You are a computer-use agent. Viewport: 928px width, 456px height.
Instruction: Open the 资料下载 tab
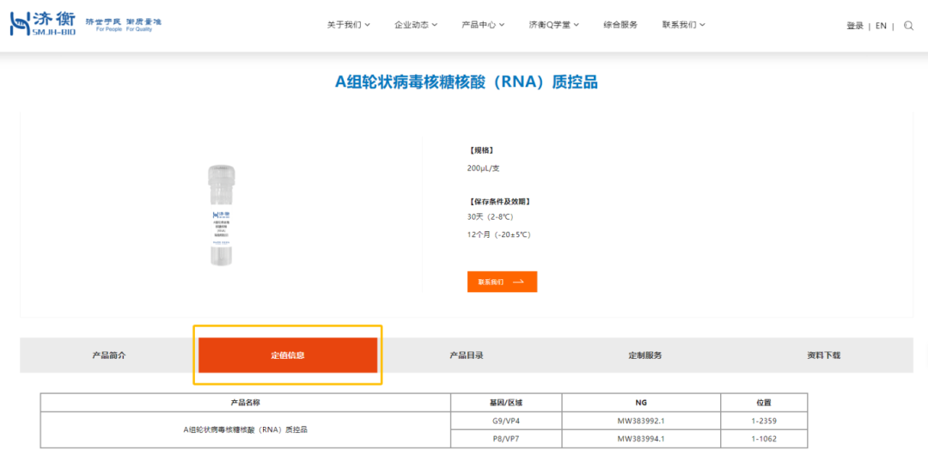click(x=823, y=355)
